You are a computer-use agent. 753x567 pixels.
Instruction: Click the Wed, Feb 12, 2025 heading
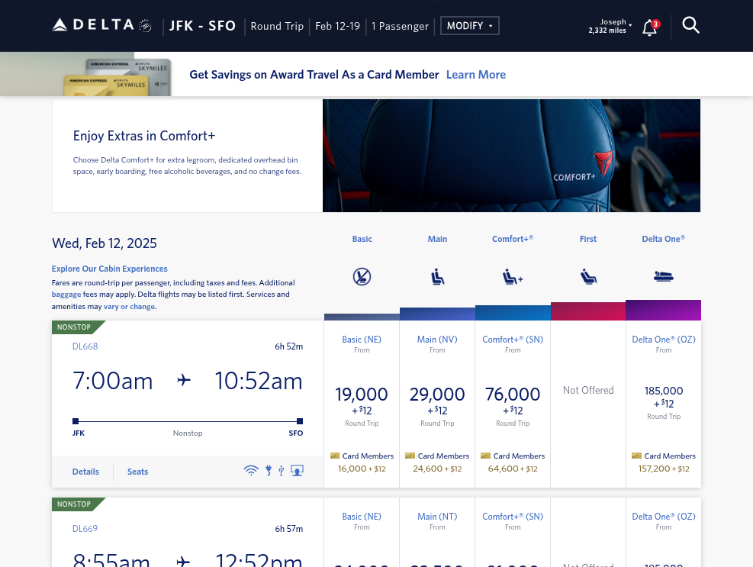105,243
